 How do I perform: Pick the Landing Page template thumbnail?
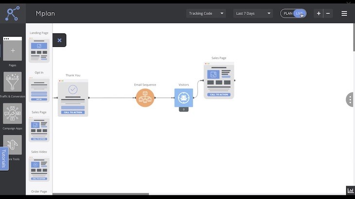pos(39,50)
